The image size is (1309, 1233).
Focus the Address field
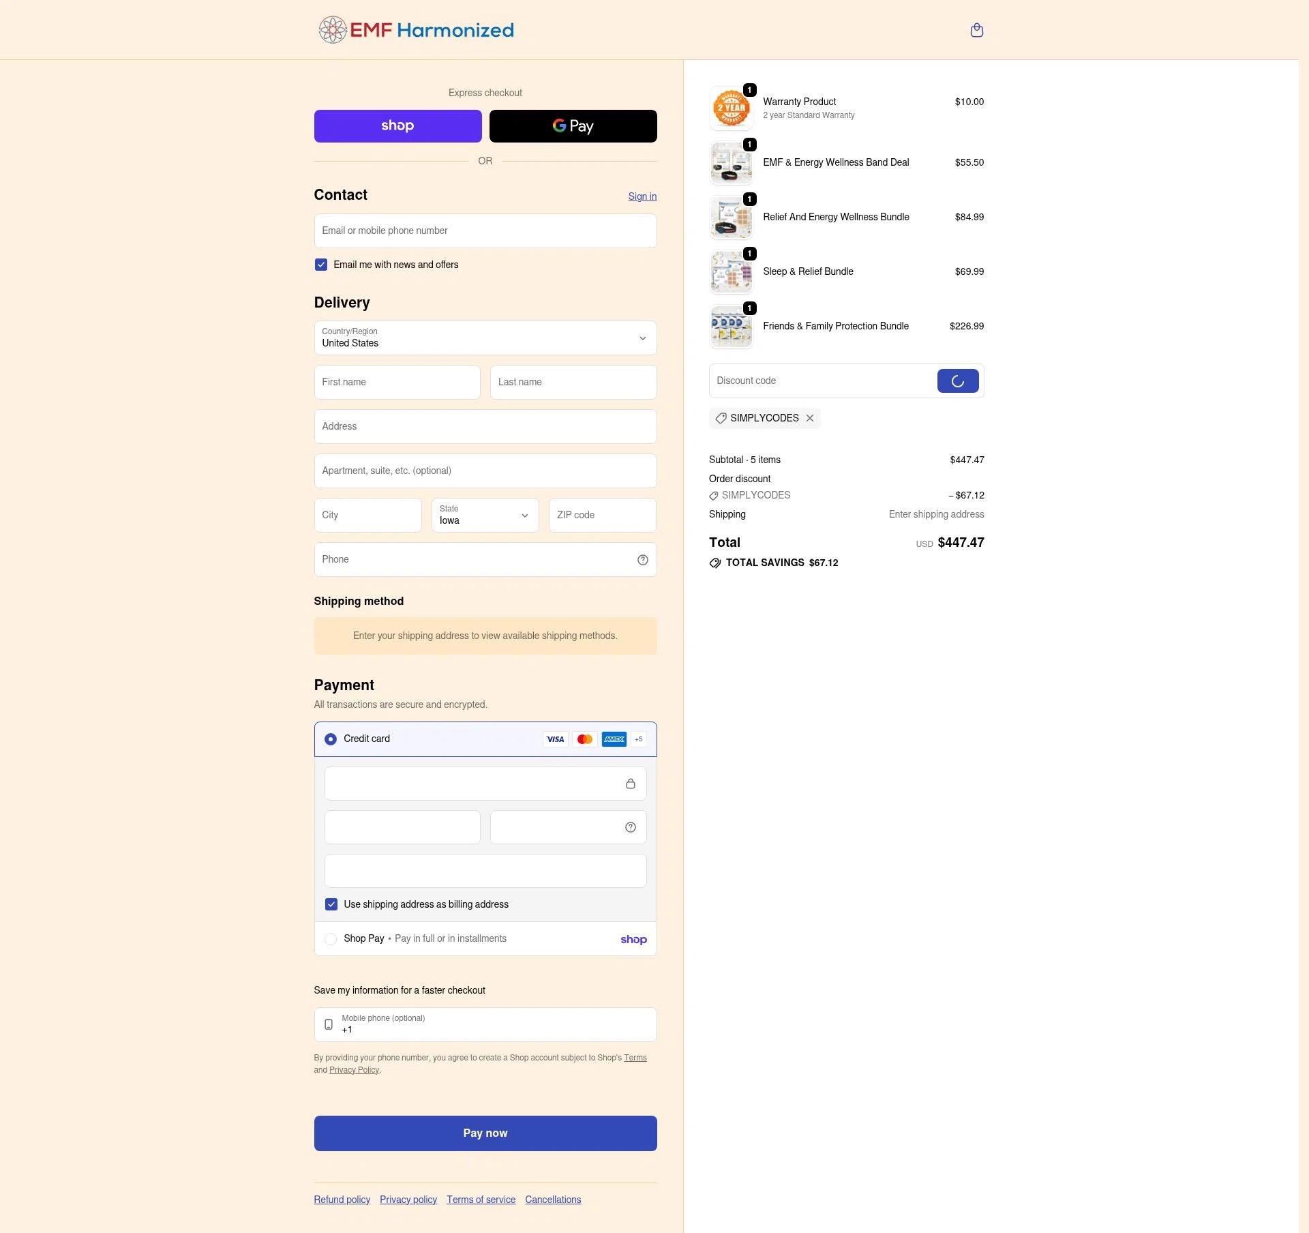click(485, 427)
